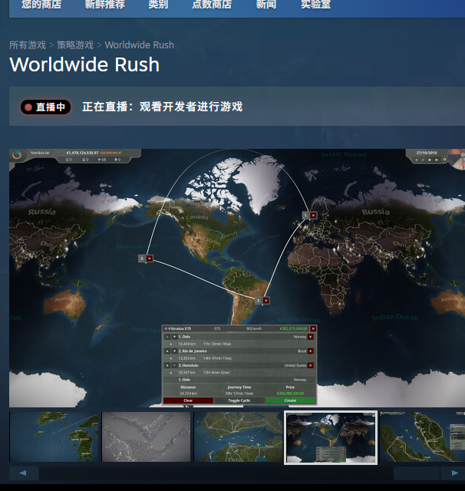Click the Worldwide Rush breadcrumb link
The image size is (465, 491).
pyautogui.click(x=140, y=45)
